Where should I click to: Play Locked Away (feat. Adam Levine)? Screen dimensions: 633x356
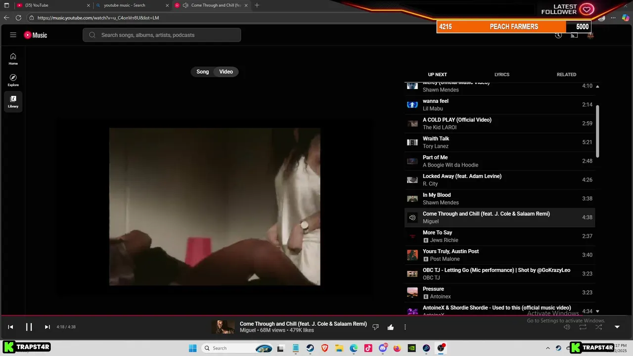coord(499,180)
